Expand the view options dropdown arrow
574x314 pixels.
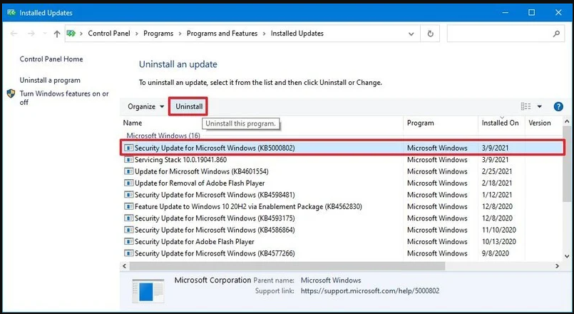[539, 106]
